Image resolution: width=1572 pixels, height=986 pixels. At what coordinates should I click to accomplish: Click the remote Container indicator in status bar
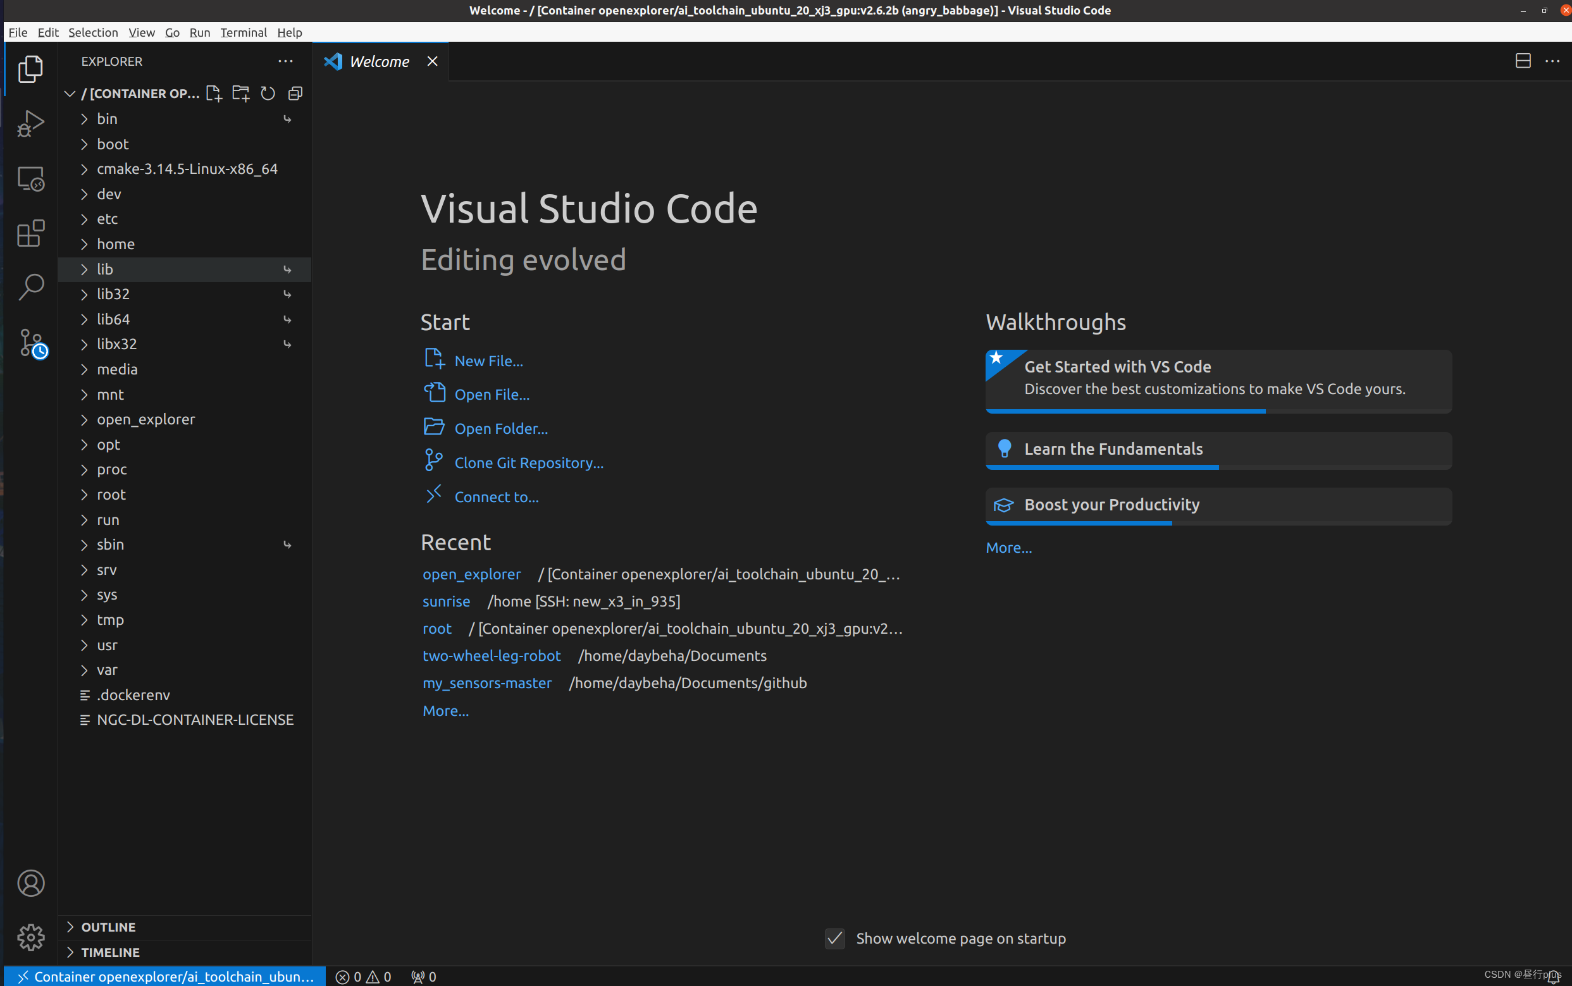(x=165, y=977)
